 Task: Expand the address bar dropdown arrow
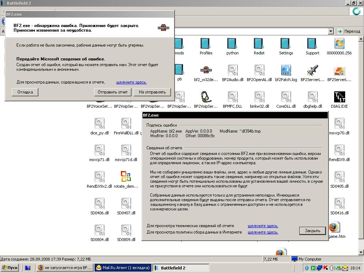pyautogui.click(x=331, y=31)
